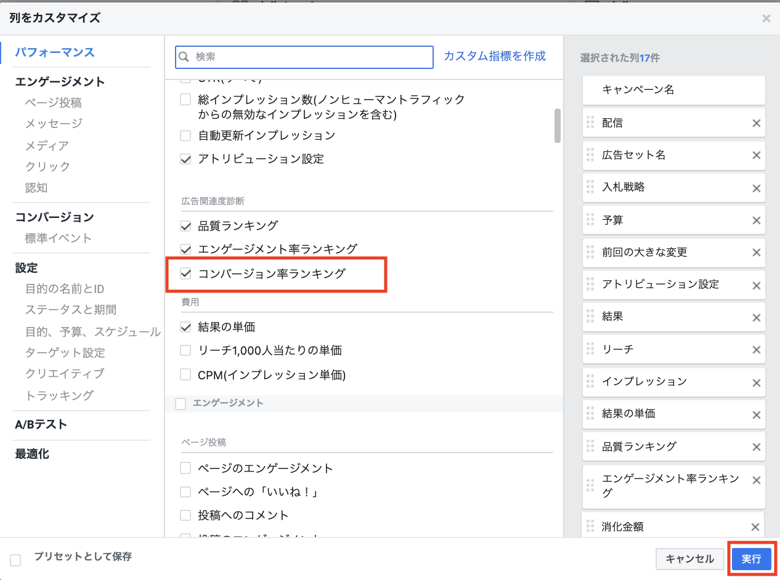Toggle the エンゲージメント section header checkbox

coord(181,404)
